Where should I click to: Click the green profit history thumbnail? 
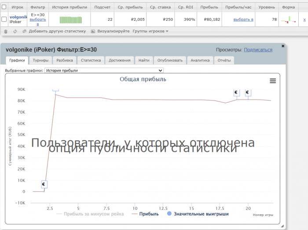[71, 20]
